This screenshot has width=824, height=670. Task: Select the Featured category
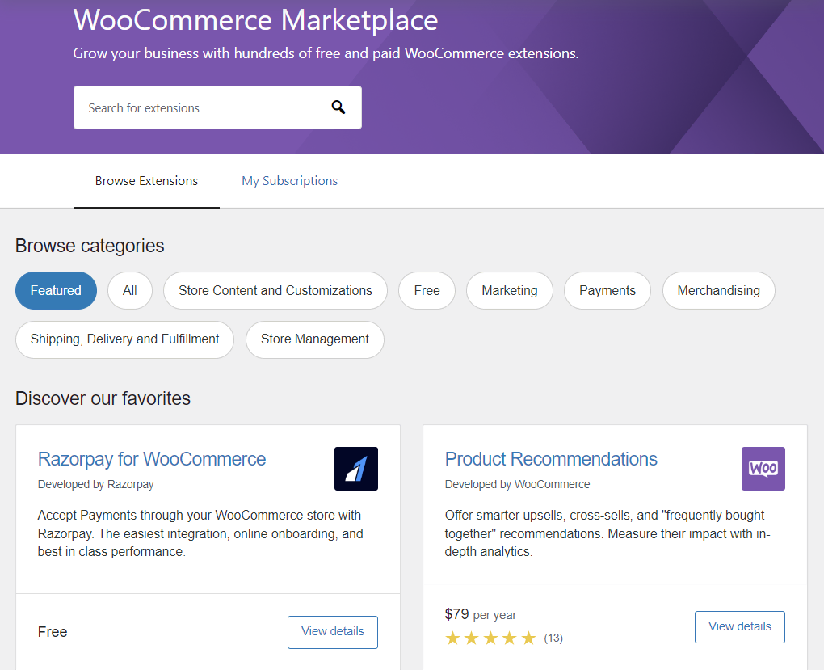tap(56, 290)
